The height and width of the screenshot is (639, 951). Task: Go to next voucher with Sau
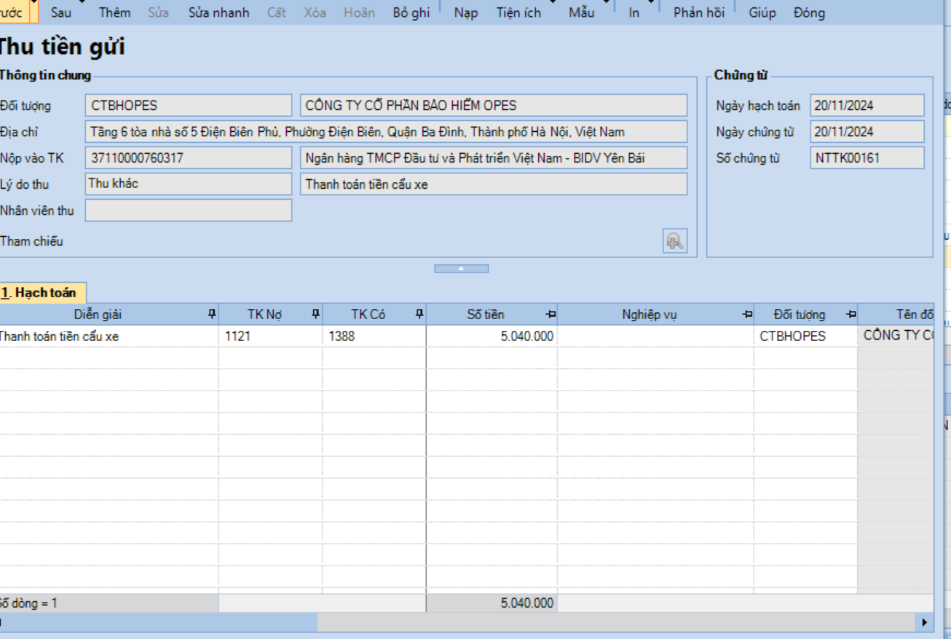61,12
